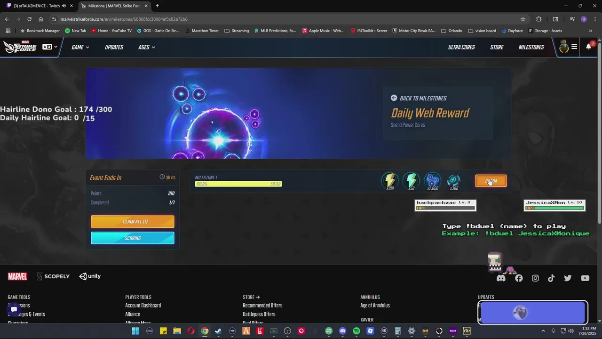The width and height of the screenshot is (602, 339).
Task: Open the Store menu item
Action: [x=497, y=47]
